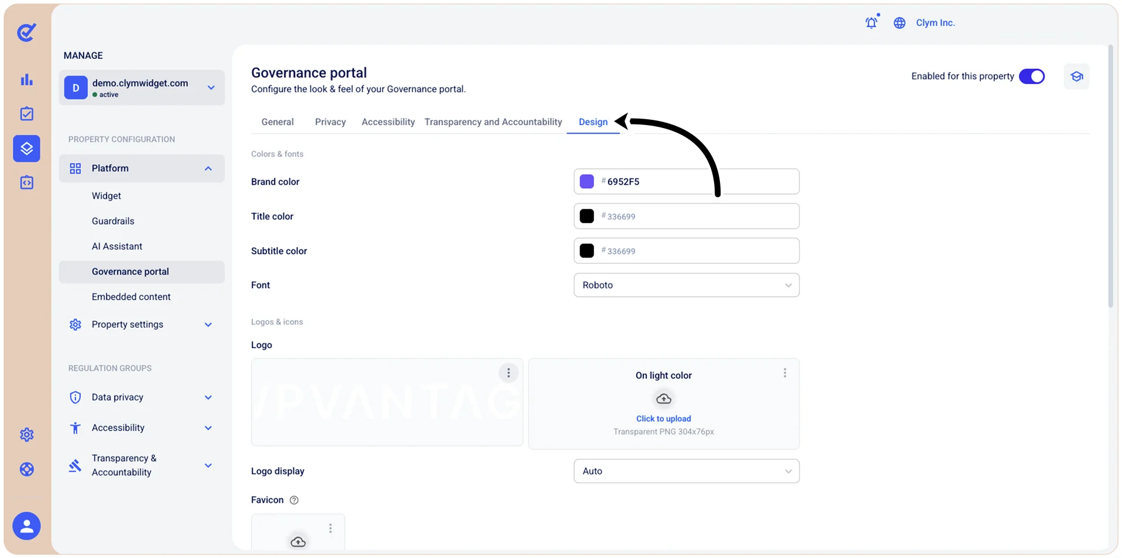
Task: Open Clym Inc. account link
Action: (935, 23)
